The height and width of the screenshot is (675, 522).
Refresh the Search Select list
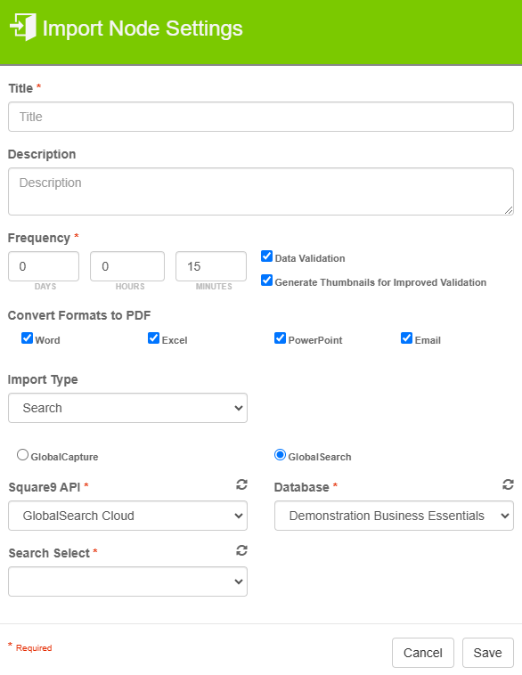pyautogui.click(x=241, y=550)
